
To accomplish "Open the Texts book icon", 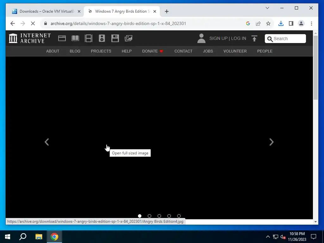I will point(75,38).
